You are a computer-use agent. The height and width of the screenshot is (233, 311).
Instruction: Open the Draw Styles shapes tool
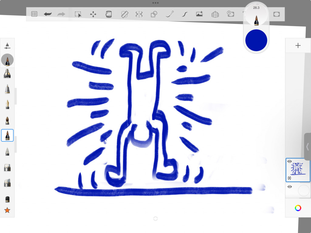(x=154, y=14)
